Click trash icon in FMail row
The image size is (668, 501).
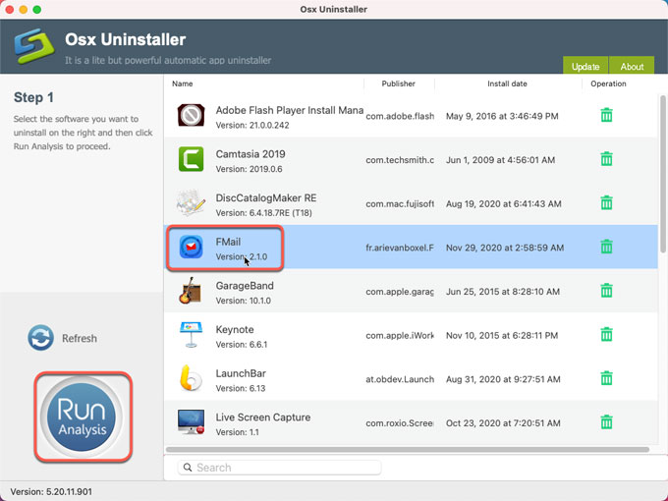point(606,247)
